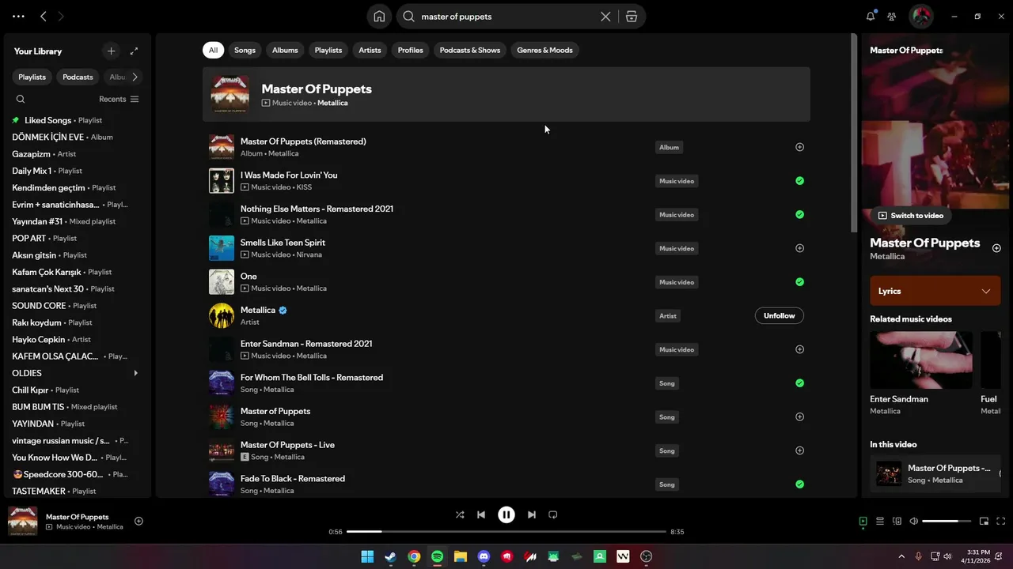Add Smells Like Teen Spirit to Liked Songs
Screen dimensions: 1013x569
(x=799, y=248)
